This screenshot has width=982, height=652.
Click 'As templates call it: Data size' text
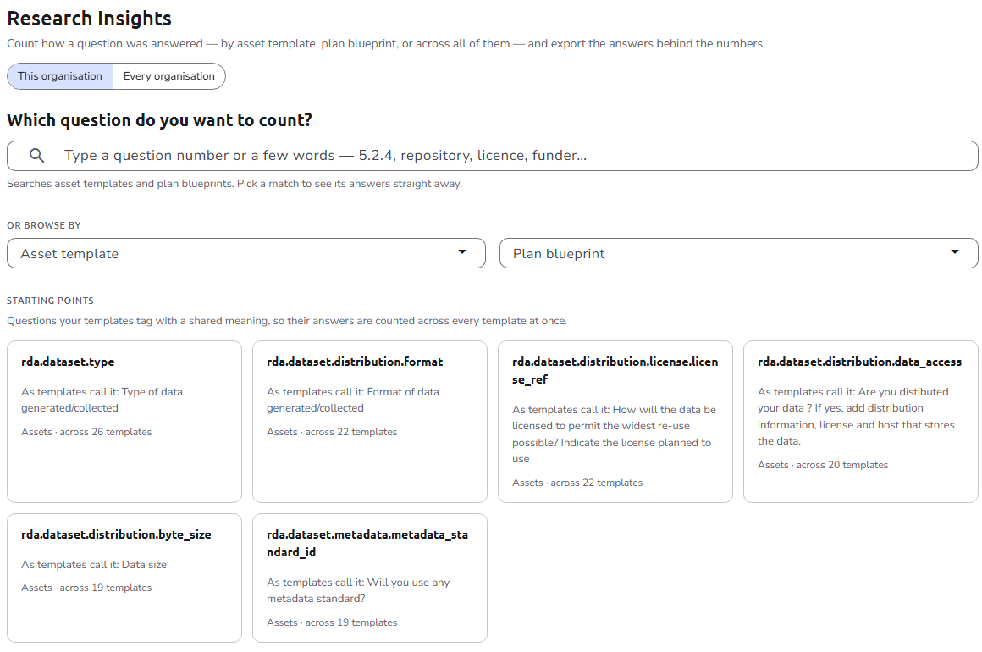(x=94, y=564)
